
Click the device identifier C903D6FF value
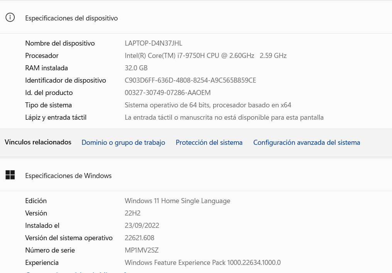pyautogui.click(x=190, y=80)
